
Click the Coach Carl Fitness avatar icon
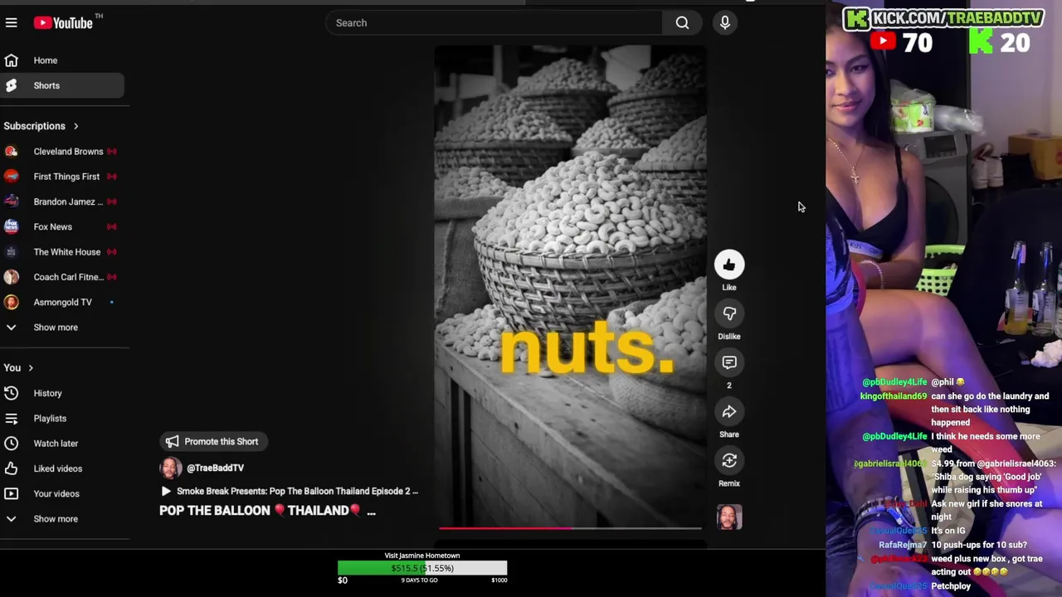pyautogui.click(x=11, y=277)
